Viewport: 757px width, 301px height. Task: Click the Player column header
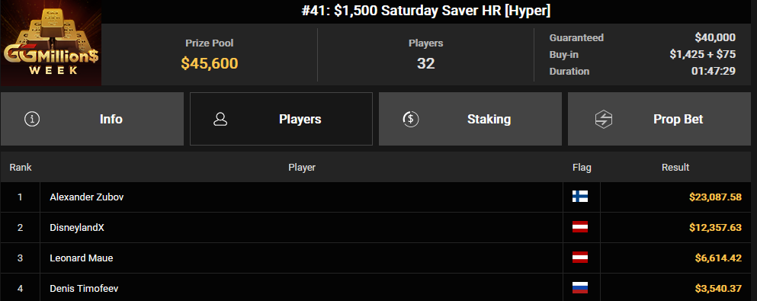[302, 168]
